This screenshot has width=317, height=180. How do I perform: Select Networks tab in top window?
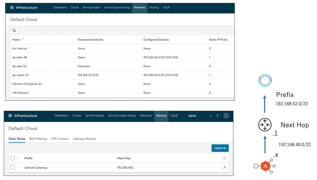pos(140,7)
